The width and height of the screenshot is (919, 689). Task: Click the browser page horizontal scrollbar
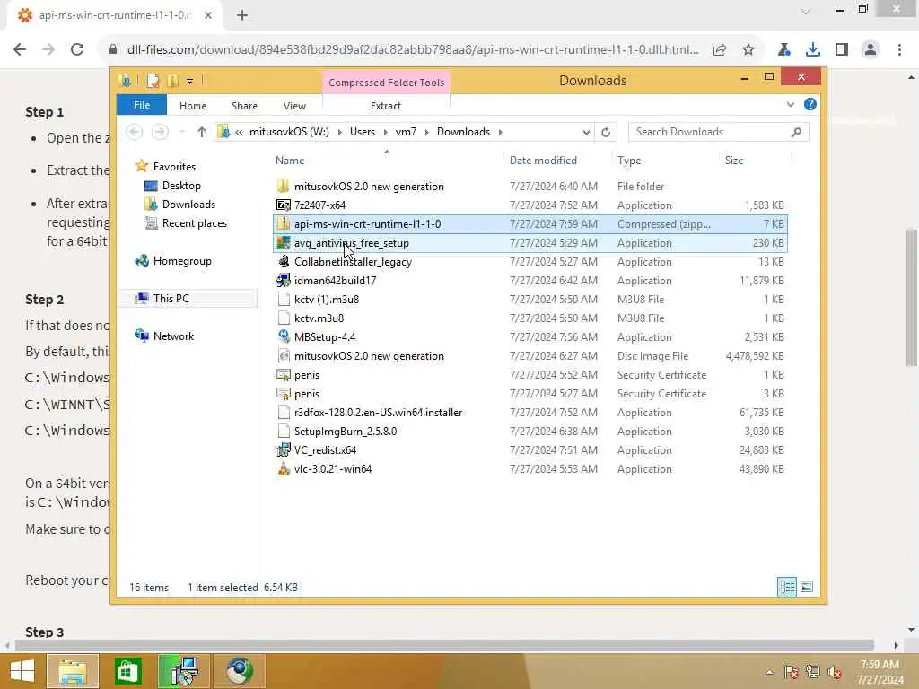444,645
